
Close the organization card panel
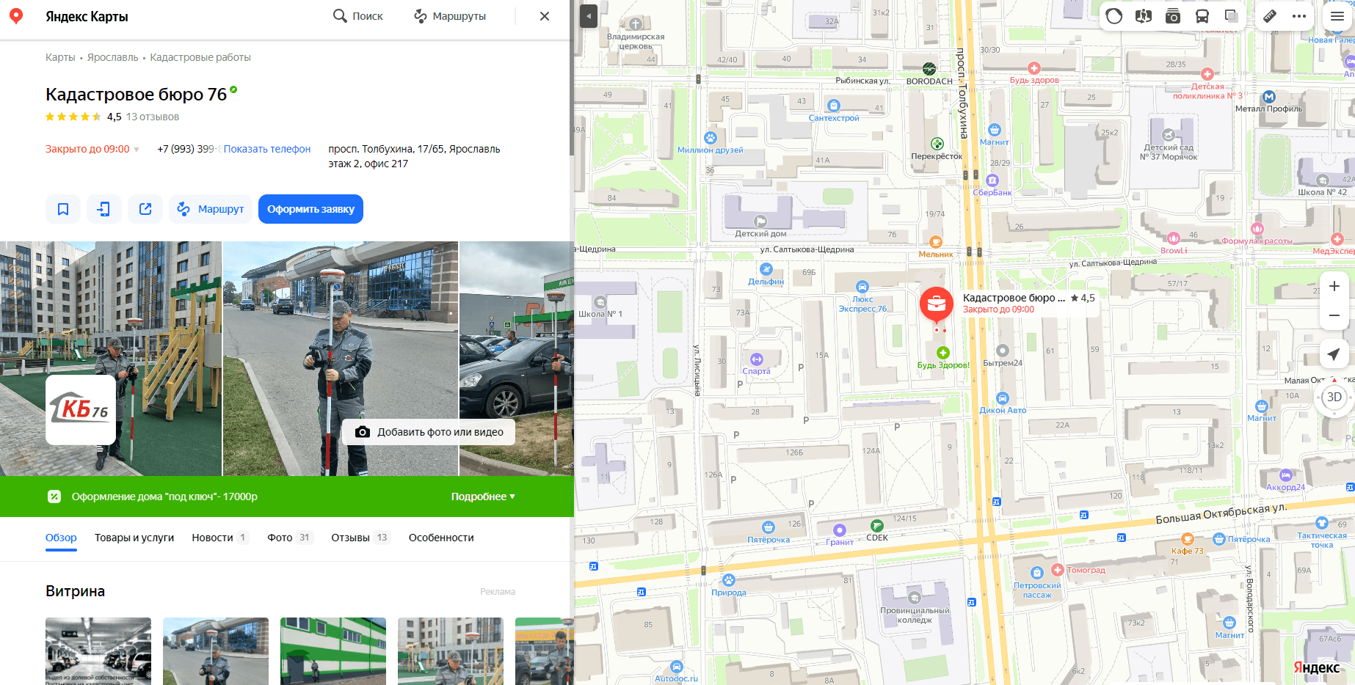click(545, 16)
